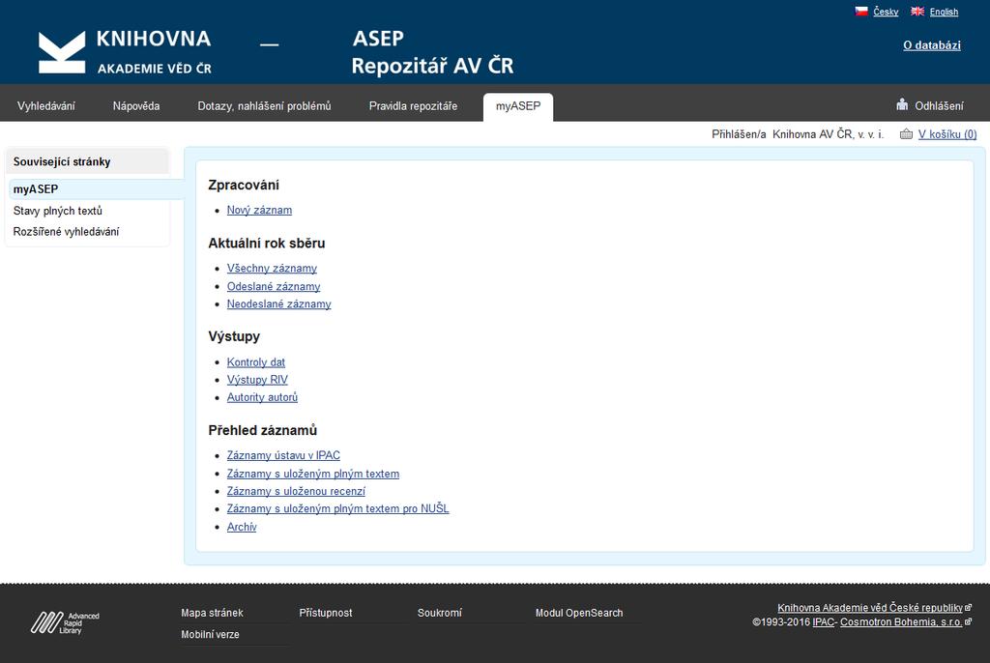Screen dimensions: 990x663
Task: Click Přihlášen/a Knihovna AV ČR text
Action: 798,134
